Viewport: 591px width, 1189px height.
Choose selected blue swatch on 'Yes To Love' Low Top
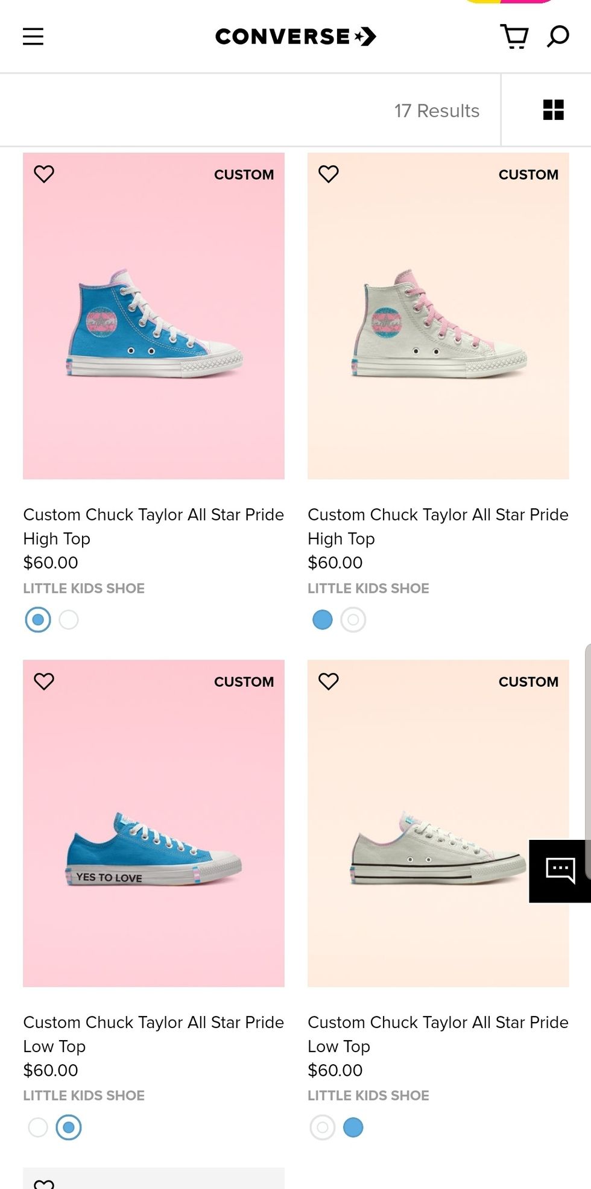[x=69, y=1127]
